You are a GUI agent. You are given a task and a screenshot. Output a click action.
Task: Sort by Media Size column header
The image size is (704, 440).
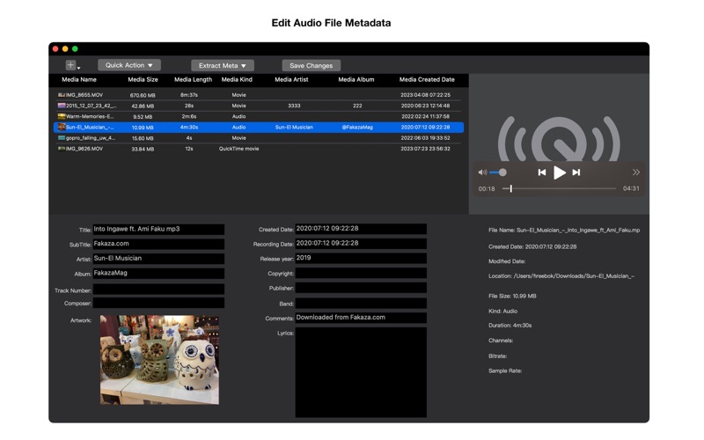[x=143, y=79]
